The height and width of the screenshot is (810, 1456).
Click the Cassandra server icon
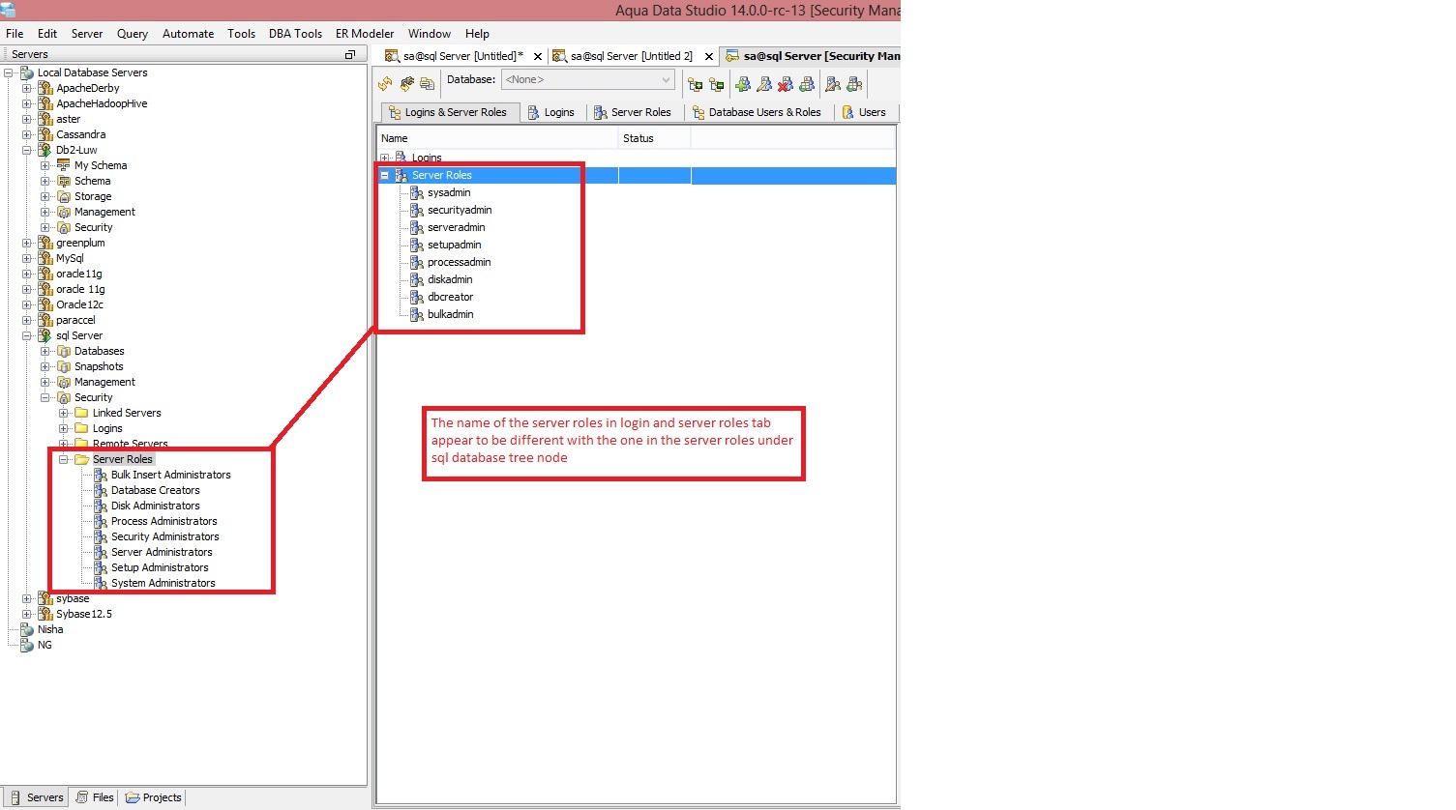pyautogui.click(x=45, y=134)
